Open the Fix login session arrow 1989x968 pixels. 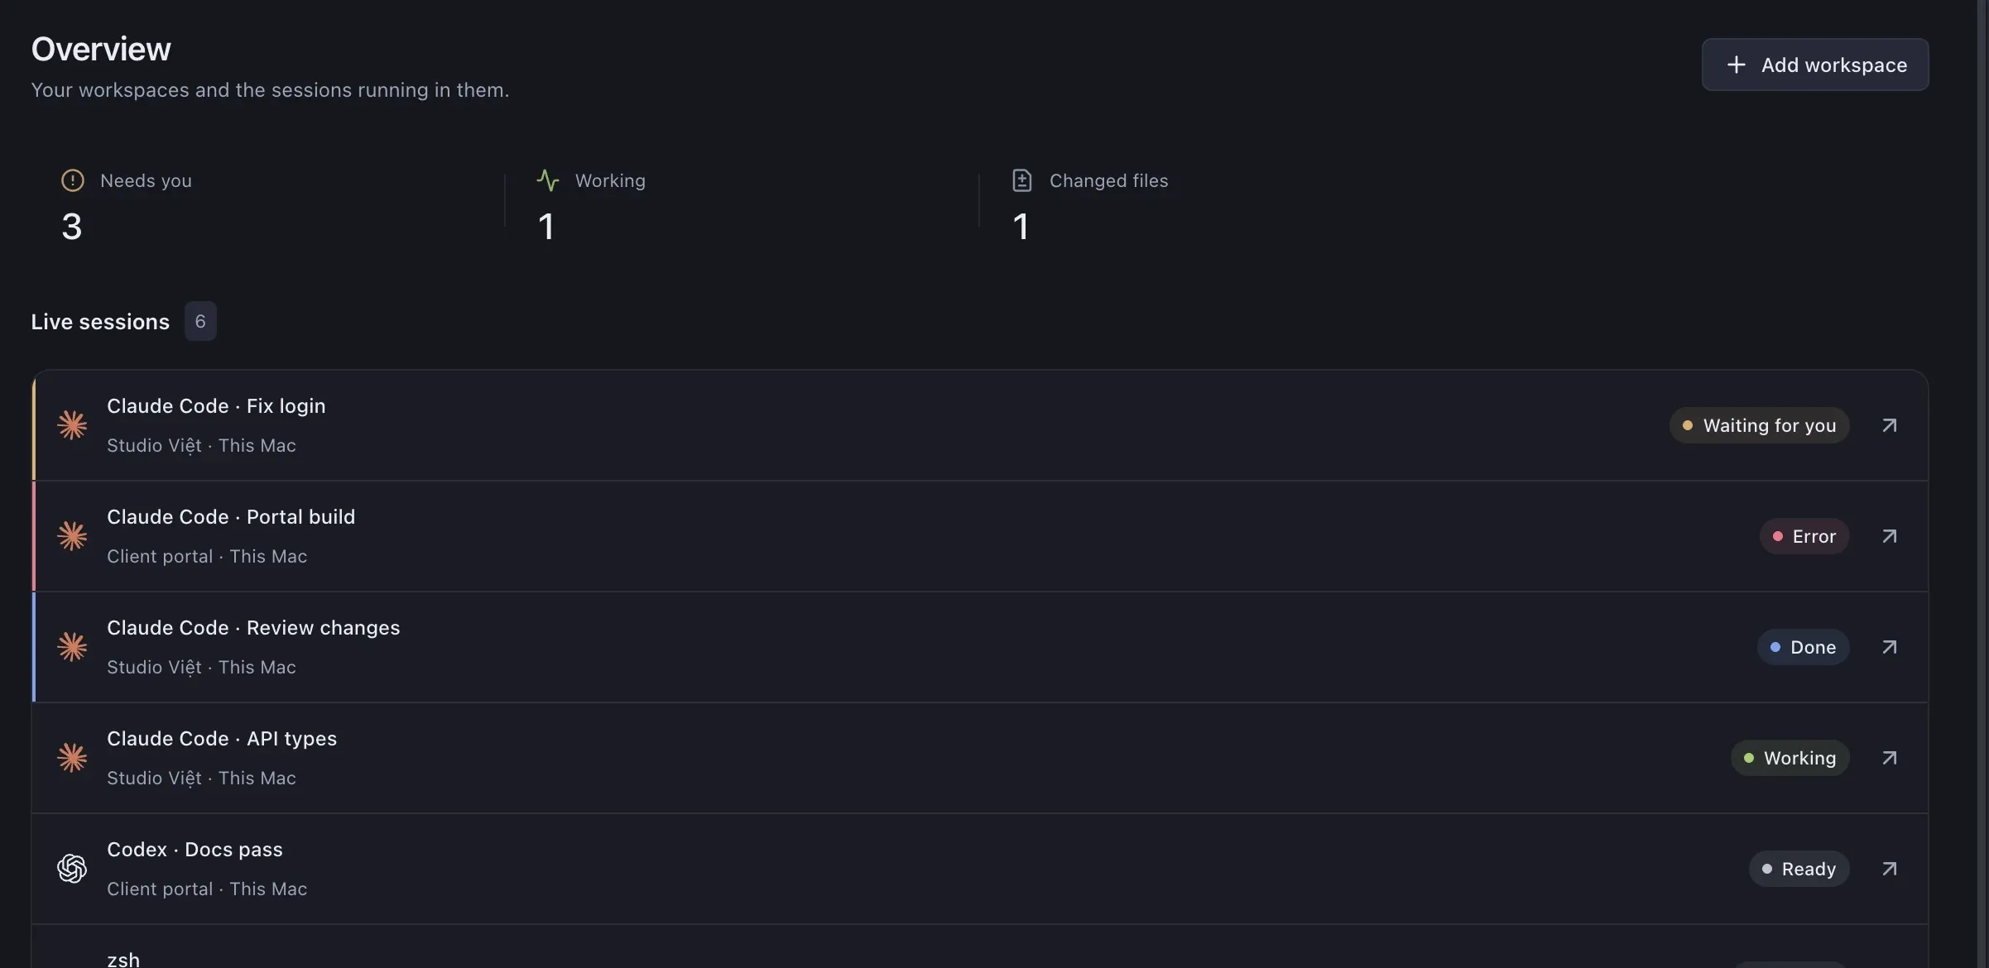coord(1889,425)
